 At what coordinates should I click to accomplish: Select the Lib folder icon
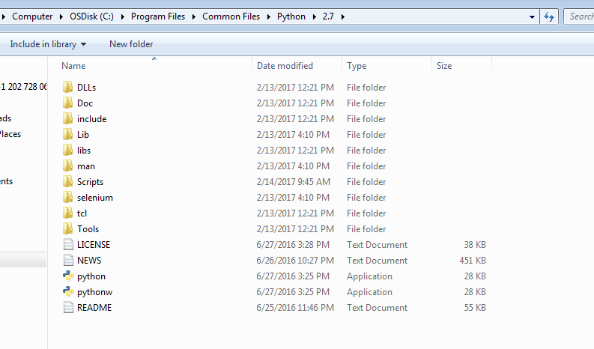[68, 135]
